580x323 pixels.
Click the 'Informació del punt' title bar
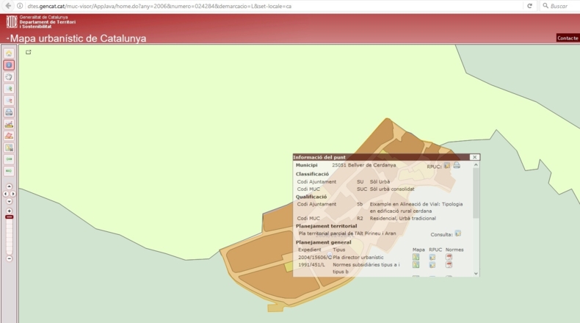(381, 157)
